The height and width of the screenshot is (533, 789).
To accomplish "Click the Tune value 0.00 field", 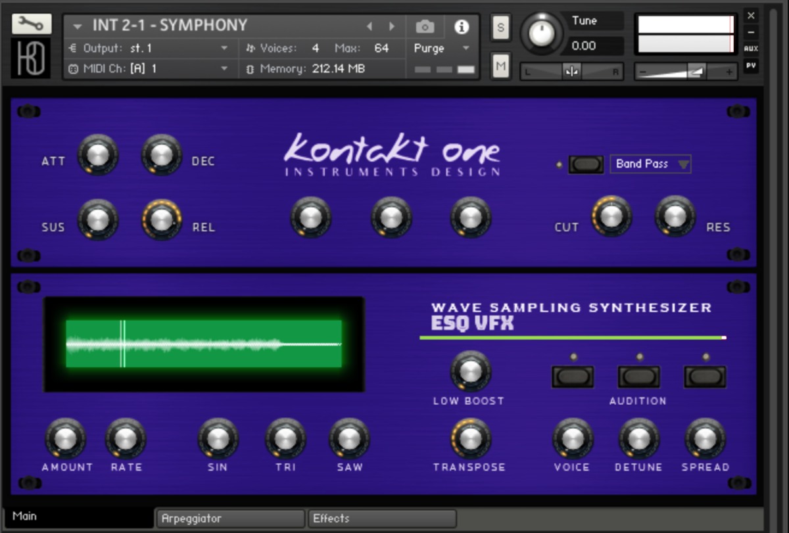I will (594, 46).
